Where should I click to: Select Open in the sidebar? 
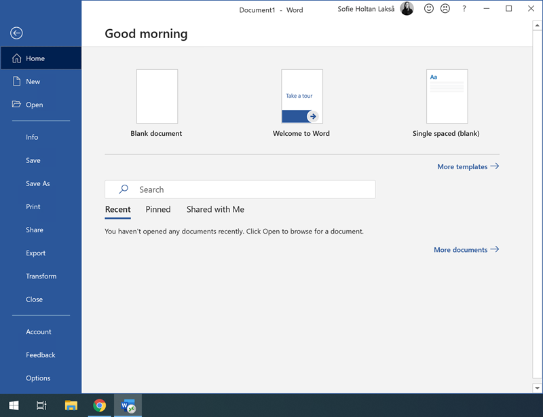coord(41,105)
